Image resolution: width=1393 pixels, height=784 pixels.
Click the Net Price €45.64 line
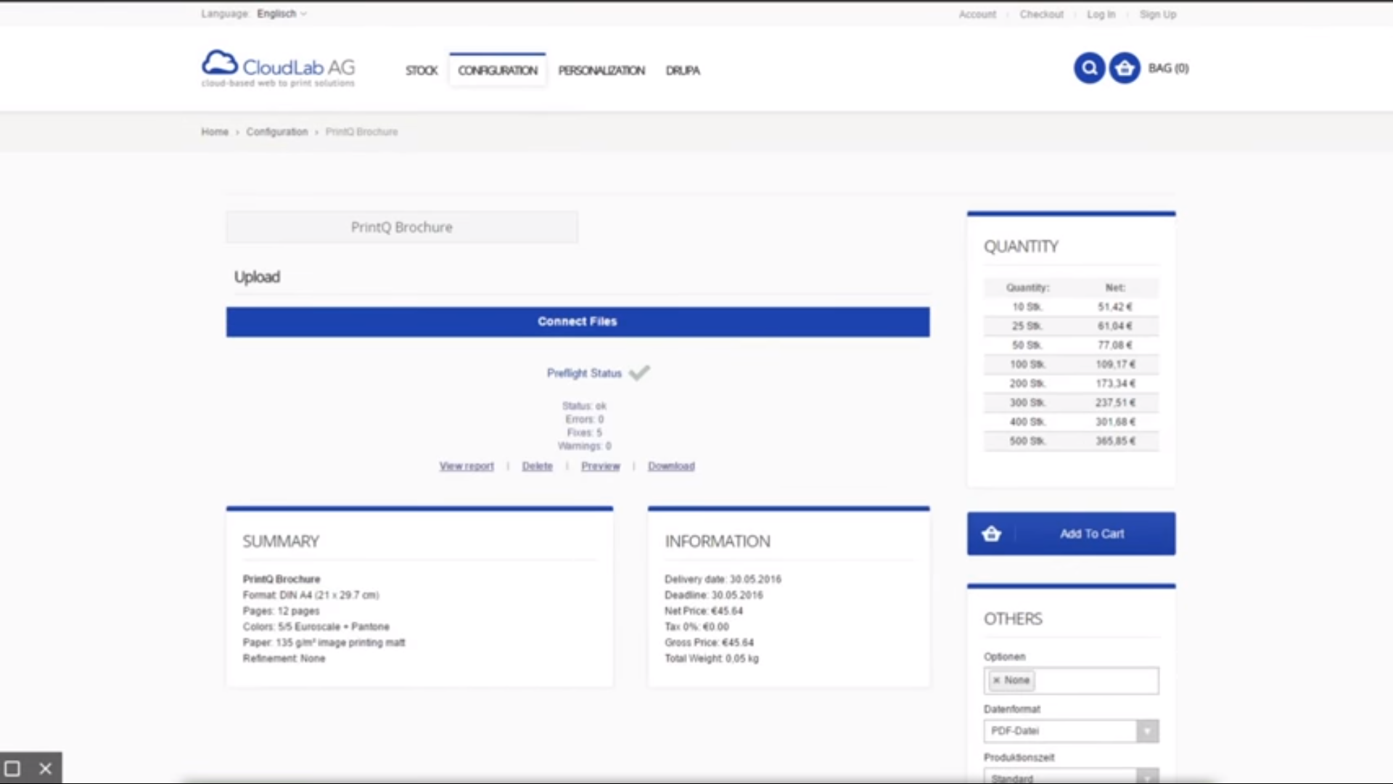click(704, 611)
